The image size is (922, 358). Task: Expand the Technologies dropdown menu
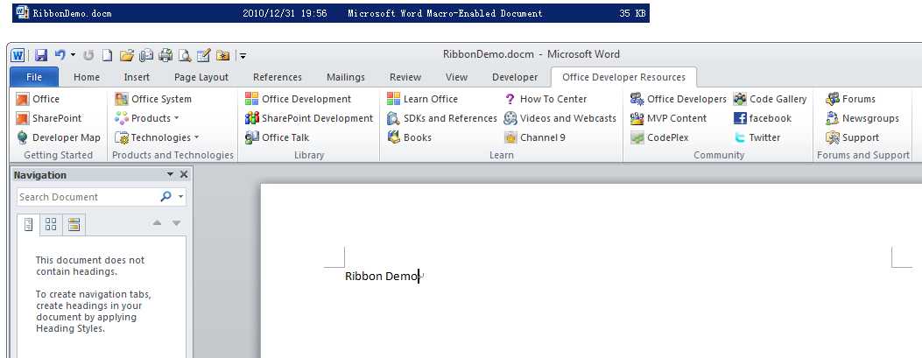pyautogui.click(x=157, y=137)
